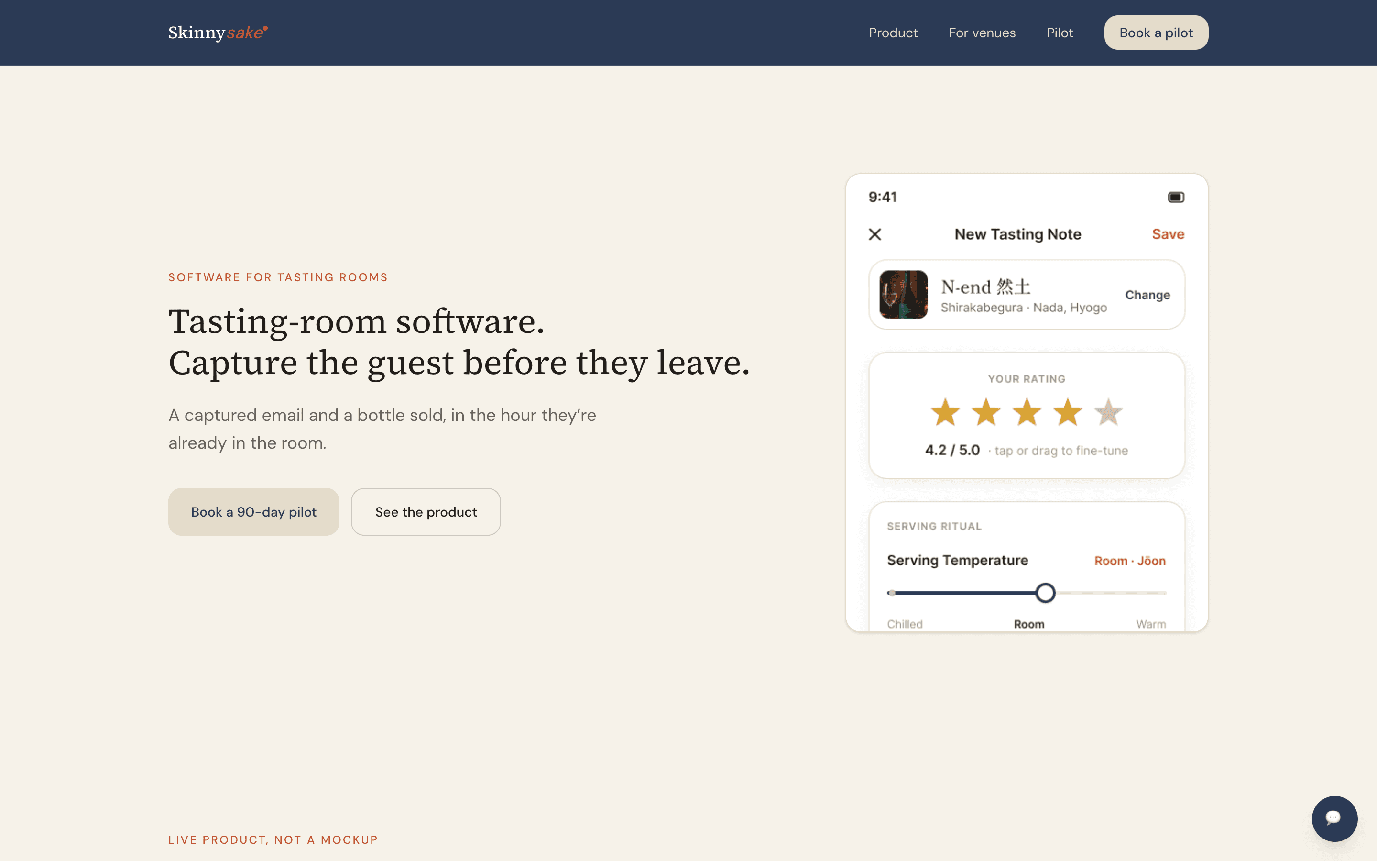Select the first rating star
Image resolution: width=1377 pixels, height=861 pixels.
click(x=945, y=412)
